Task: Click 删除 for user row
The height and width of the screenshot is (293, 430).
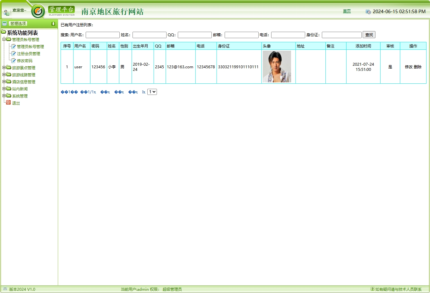Action: [x=417, y=67]
